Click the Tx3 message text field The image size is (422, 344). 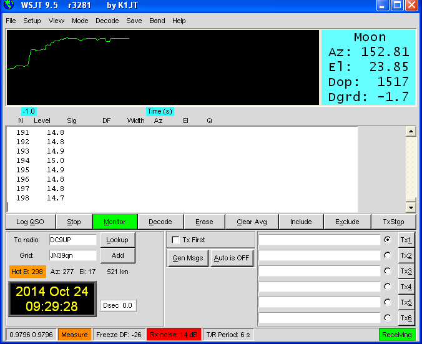tap(320, 271)
